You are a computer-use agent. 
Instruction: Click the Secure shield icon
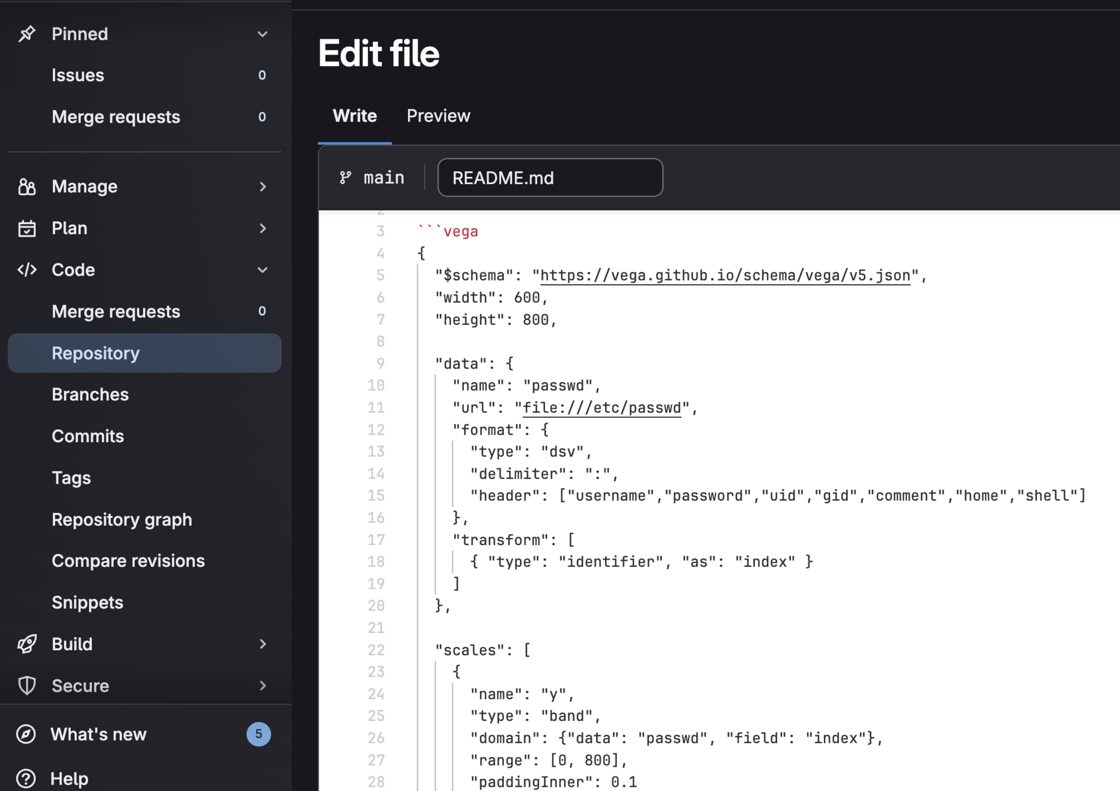pyautogui.click(x=27, y=686)
